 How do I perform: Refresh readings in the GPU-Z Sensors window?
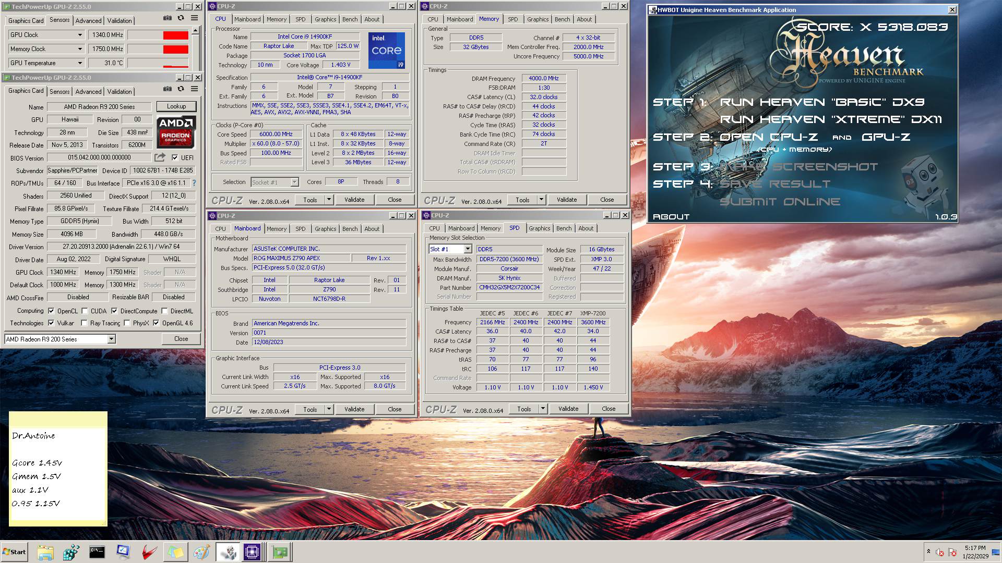(x=181, y=18)
